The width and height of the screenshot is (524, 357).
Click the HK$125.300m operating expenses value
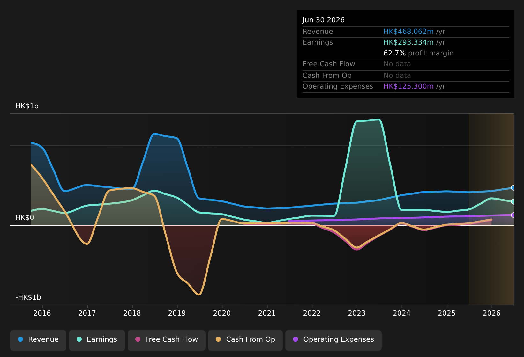click(x=408, y=86)
